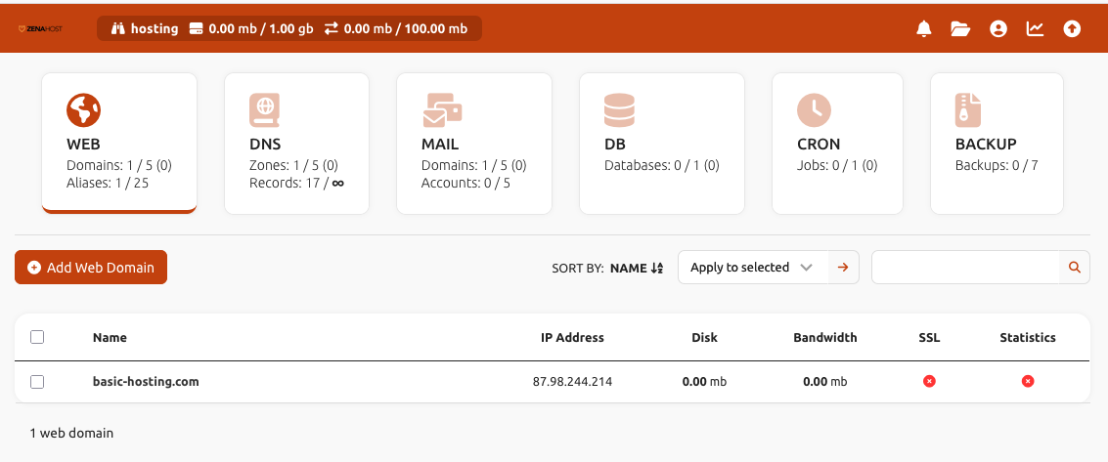Viewport: 1108px width, 462px height.
Task: Open the file manager folder icon
Action: pos(960,29)
